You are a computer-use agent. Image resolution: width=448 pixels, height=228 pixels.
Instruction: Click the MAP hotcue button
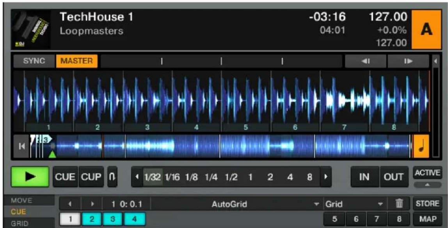pos(427,219)
